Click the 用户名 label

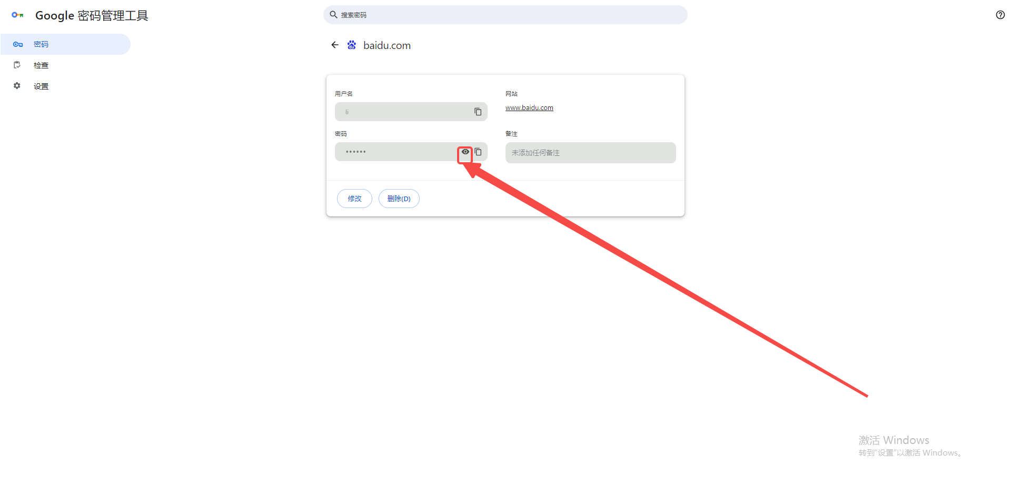pyautogui.click(x=344, y=94)
